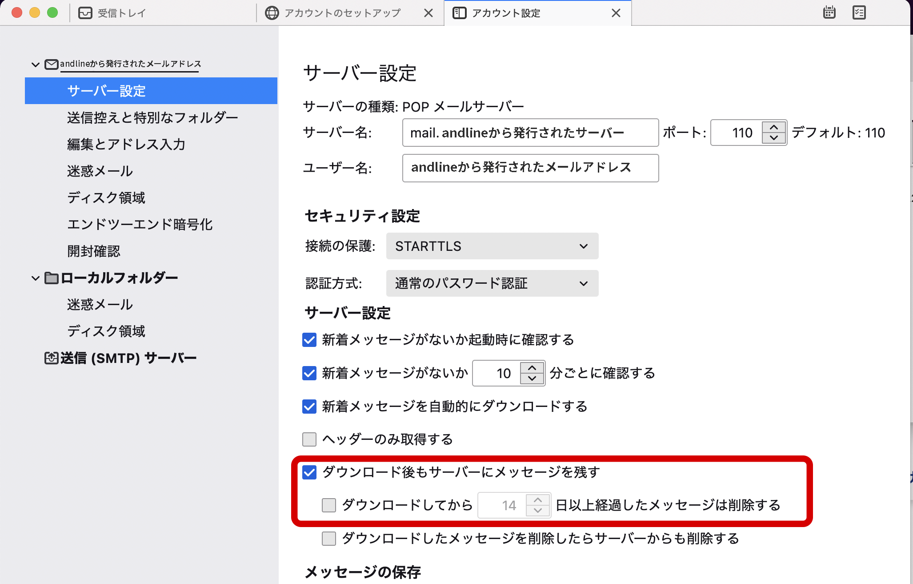
Task: Click the globe icon on the アカウントのセットアップ tab
Action: [272, 13]
